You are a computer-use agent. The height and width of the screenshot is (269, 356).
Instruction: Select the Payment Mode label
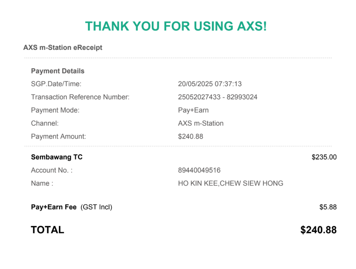[55, 110]
